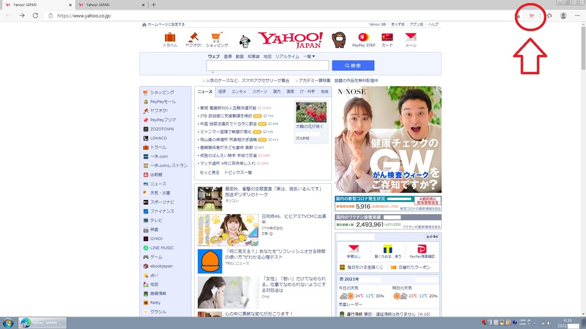Screen dimensions: 586x329
Task: Switch to the 国際 news tab
Action: tap(290, 91)
